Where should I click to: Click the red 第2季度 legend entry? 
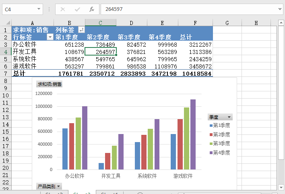coord(220,134)
